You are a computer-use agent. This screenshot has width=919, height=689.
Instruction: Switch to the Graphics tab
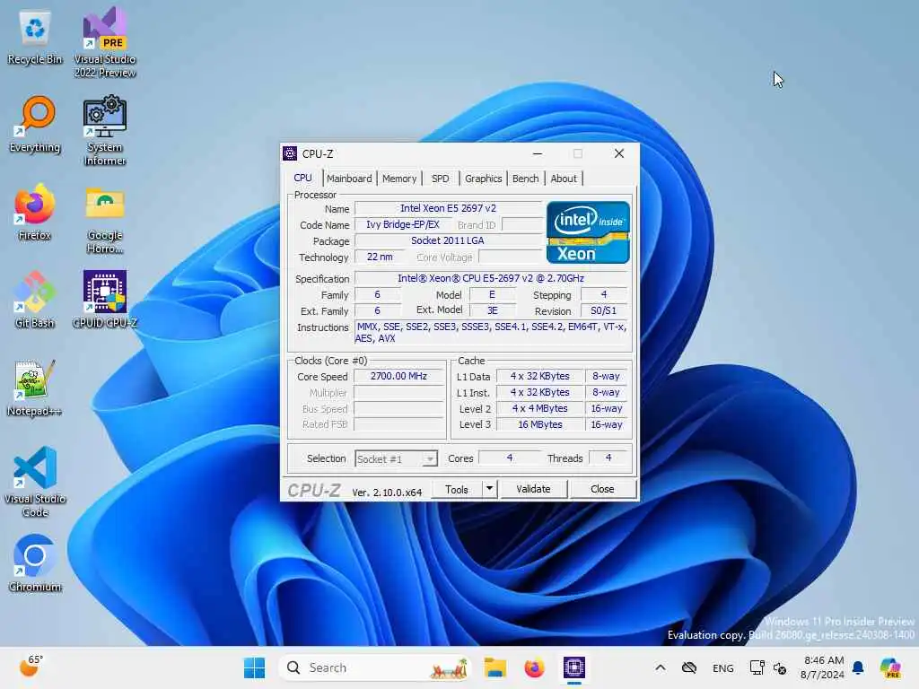tap(484, 179)
